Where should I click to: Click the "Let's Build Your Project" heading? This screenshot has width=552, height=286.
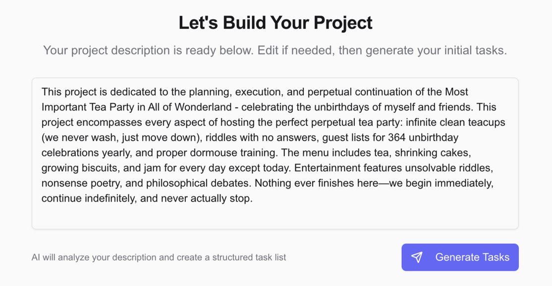pyautogui.click(x=276, y=23)
